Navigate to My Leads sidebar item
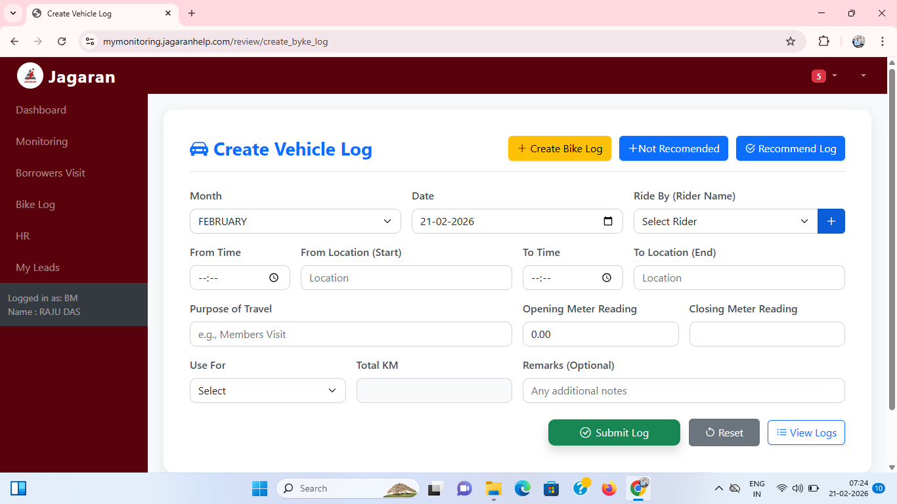This screenshot has width=897, height=504. tap(37, 268)
